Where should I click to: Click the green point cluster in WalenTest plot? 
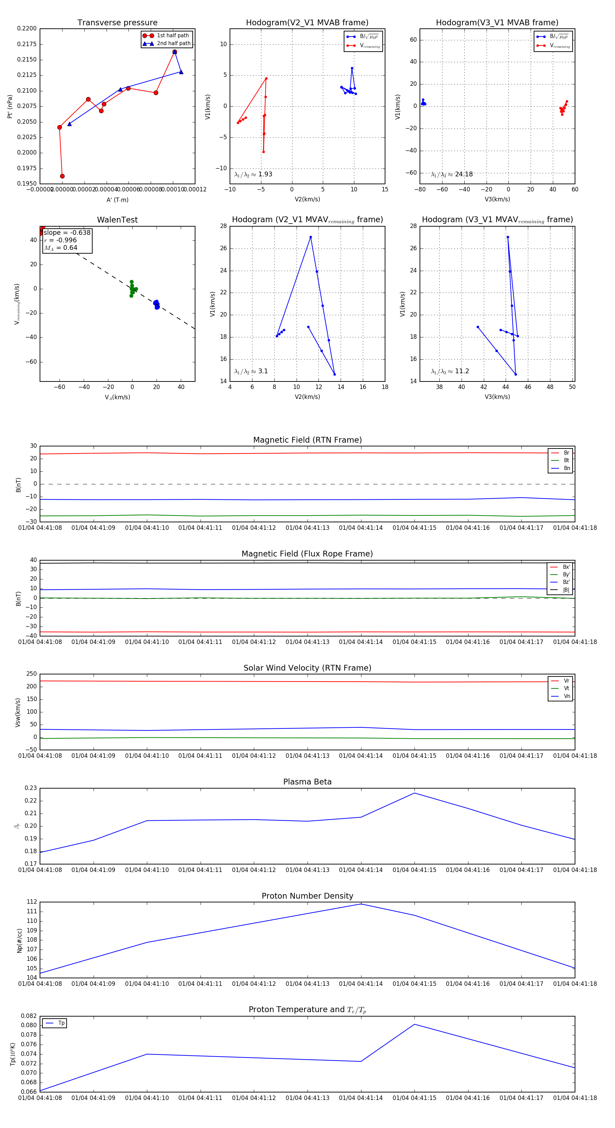pyautogui.click(x=132, y=289)
